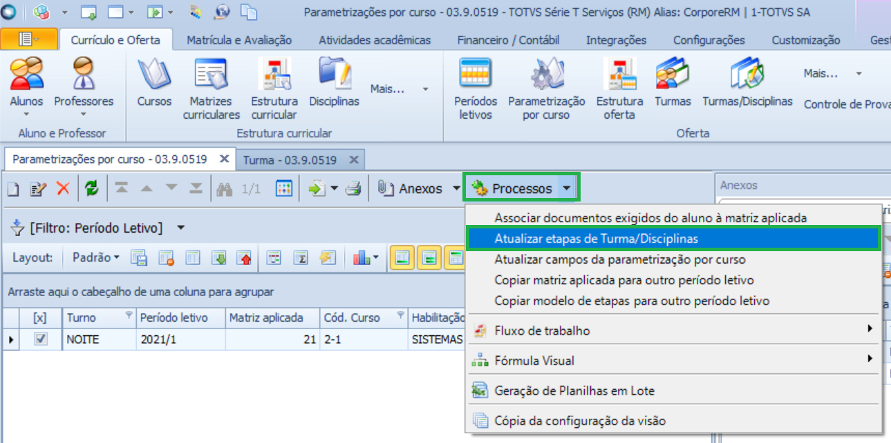This screenshot has height=443, width=891.
Task: Click the edit record icon
Action: (x=39, y=188)
